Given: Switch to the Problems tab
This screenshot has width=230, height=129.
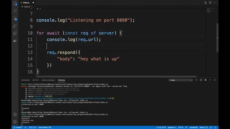Looking at the screenshot, I should tap(26, 80).
